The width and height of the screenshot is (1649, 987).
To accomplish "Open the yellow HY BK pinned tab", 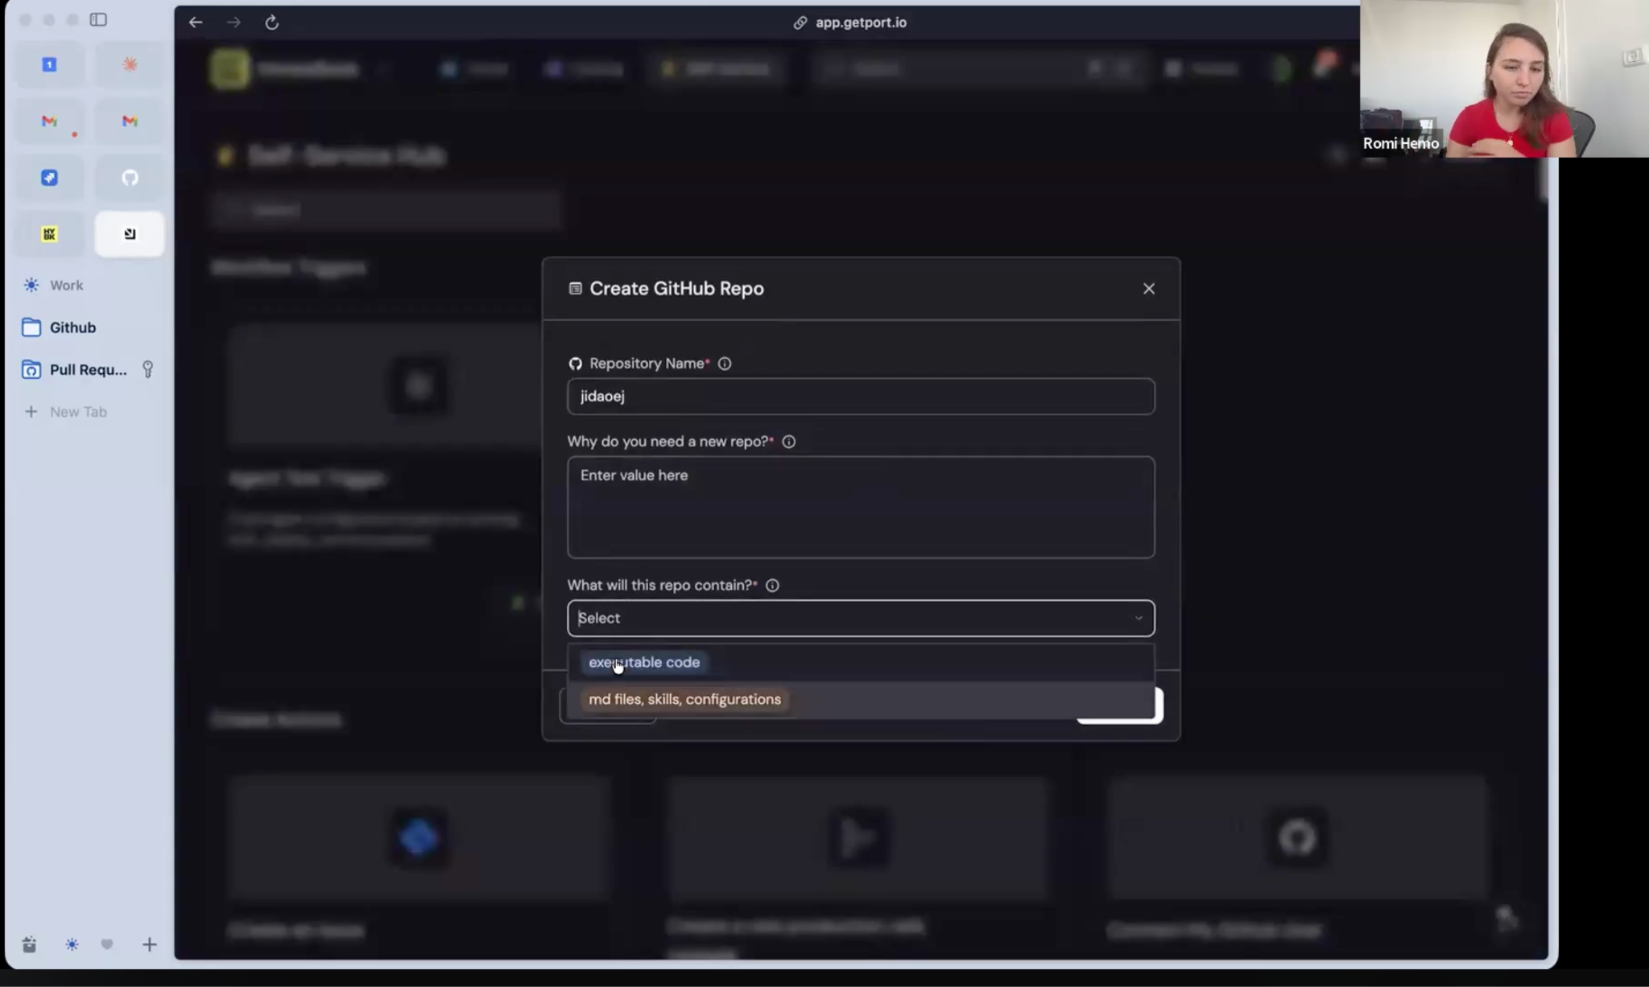I will (49, 234).
